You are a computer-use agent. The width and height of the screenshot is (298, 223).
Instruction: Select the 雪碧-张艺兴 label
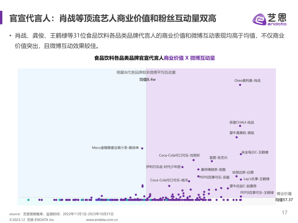click(218, 158)
